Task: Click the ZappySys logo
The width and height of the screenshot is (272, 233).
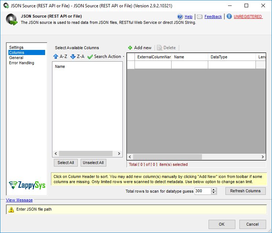Action: [27, 185]
